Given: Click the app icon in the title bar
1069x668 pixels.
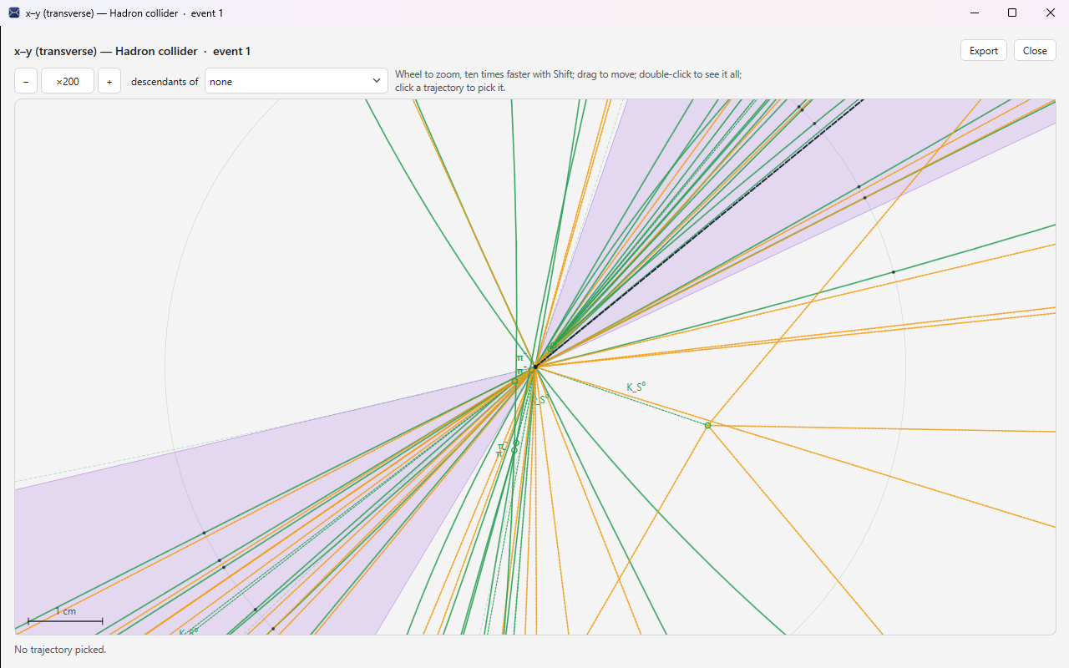Looking at the screenshot, I should 14,13.
